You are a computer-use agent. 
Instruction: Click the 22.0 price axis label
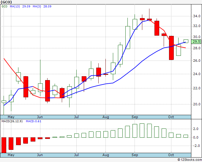coord(197,88)
